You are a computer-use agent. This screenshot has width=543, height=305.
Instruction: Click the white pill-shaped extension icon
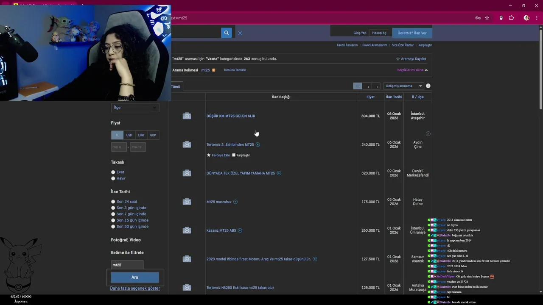coord(501,18)
